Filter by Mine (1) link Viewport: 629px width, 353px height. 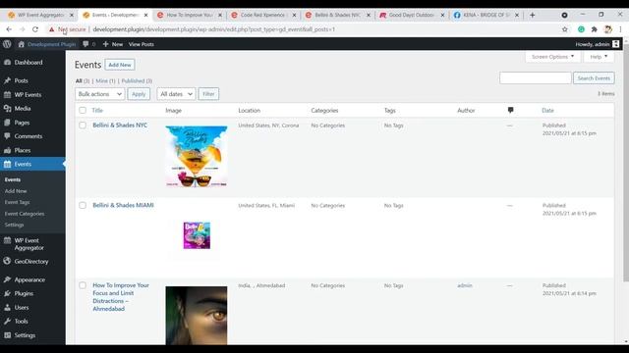click(x=105, y=80)
